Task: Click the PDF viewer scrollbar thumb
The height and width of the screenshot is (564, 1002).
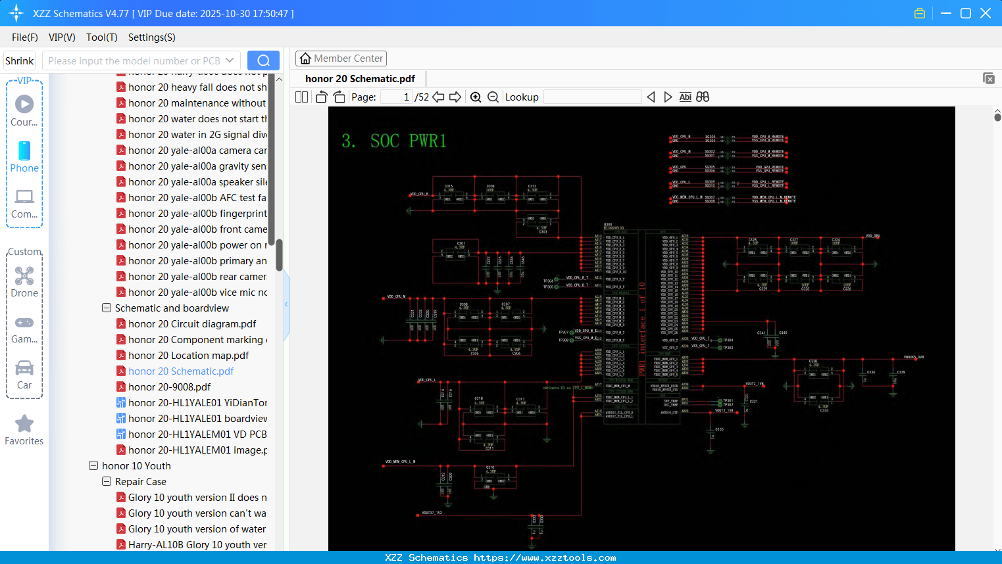Action: (x=997, y=117)
